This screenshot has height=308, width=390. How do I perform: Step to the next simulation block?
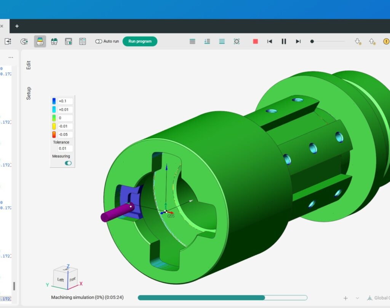click(x=298, y=41)
